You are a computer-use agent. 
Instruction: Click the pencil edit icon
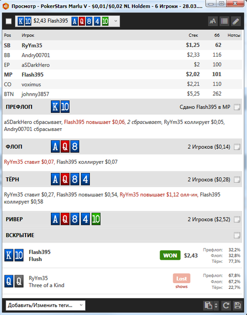[236, 21]
